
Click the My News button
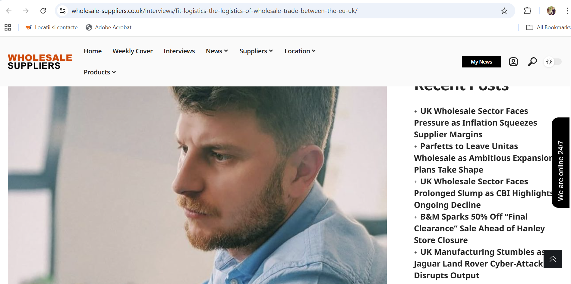tap(481, 62)
